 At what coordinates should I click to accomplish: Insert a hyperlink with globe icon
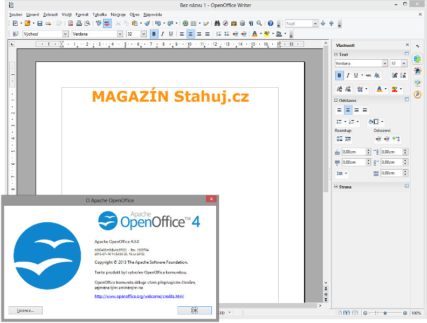pos(185,23)
